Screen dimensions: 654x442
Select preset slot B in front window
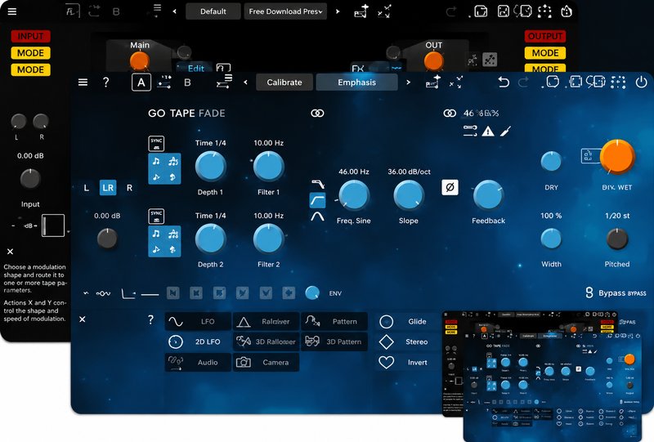188,83
